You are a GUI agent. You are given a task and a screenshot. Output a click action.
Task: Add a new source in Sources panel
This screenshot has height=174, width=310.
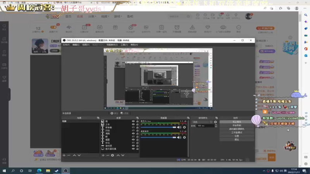(103, 155)
